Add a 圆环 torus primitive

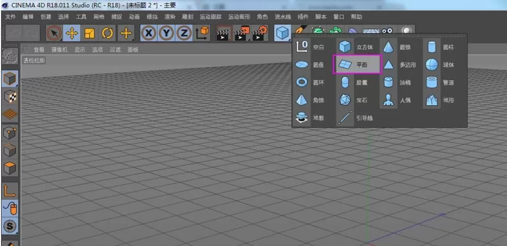(x=310, y=82)
